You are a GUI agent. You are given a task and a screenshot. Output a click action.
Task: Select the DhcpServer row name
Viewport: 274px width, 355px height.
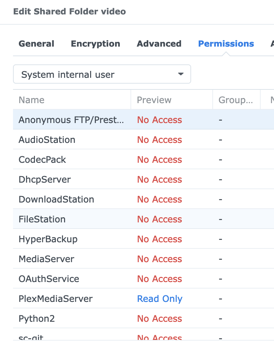coord(45,180)
